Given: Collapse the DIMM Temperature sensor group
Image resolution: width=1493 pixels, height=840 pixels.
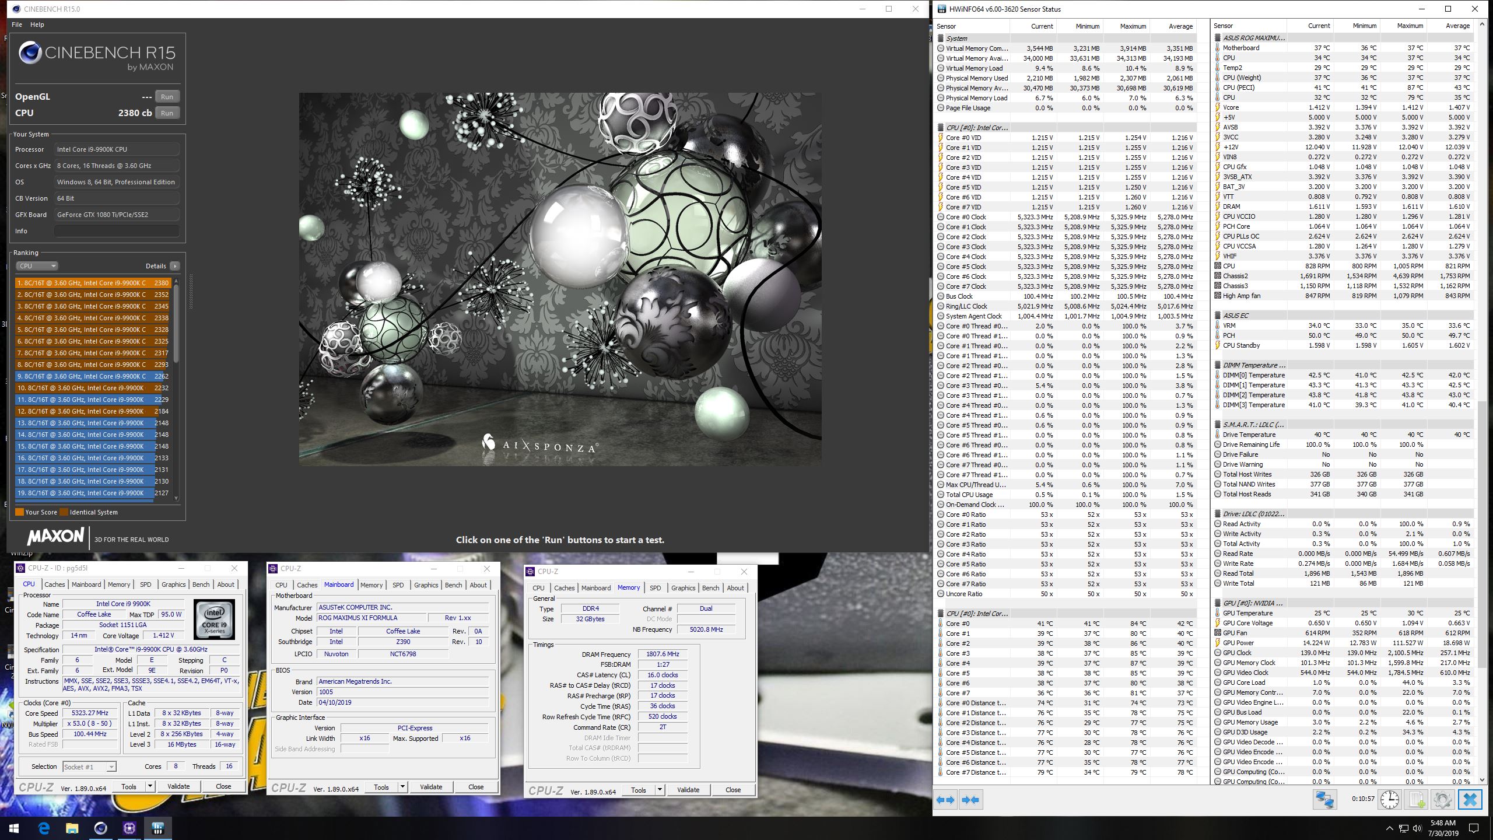Looking at the screenshot, I should click(x=1218, y=365).
